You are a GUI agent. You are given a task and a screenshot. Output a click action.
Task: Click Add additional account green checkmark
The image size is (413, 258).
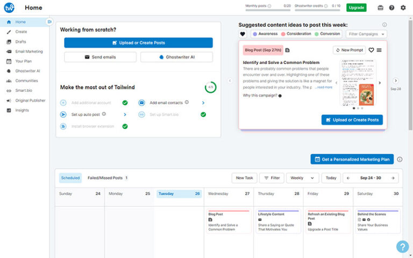(x=125, y=103)
